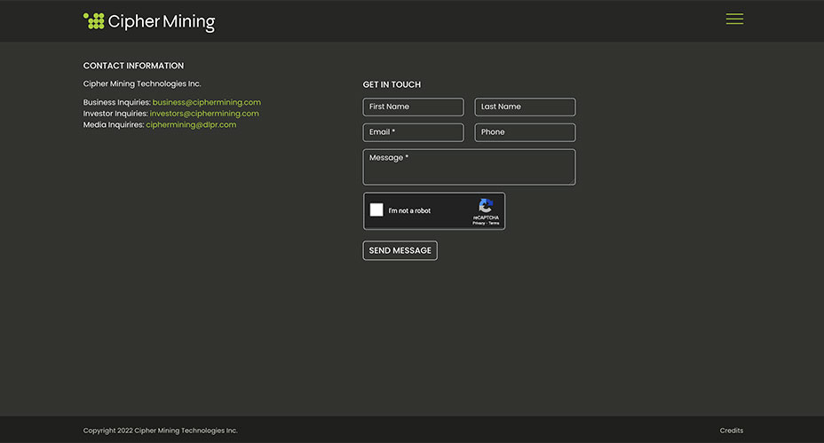Select the Investor Inquiries label

pos(115,114)
